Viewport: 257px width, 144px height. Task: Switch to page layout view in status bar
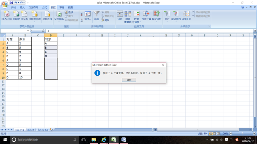click(x=215, y=134)
